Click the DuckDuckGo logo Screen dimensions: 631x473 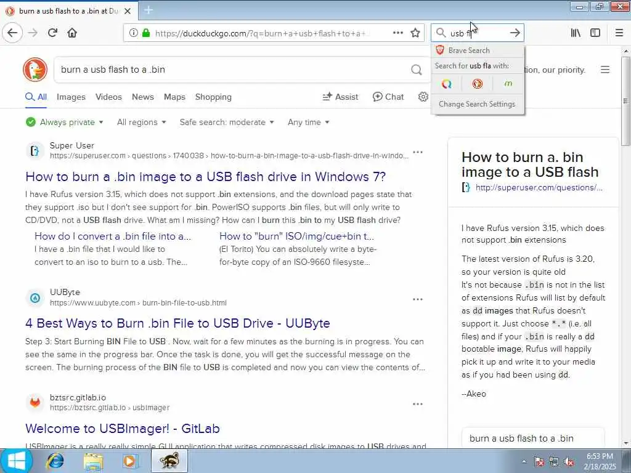click(x=35, y=70)
